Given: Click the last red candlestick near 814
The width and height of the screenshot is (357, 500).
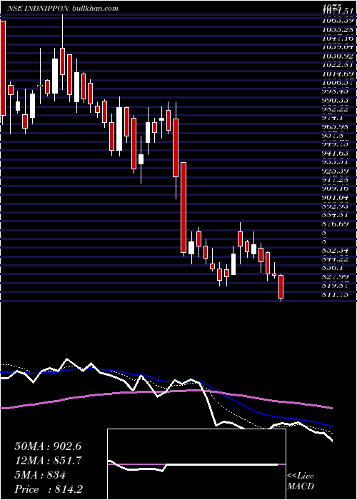Looking at the screenshot, I should pos(281,286).
